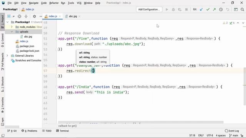
Task: Click the Git Update Project arrow
Action: [201, 10]
